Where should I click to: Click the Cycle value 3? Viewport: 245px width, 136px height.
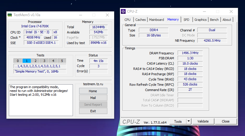click(x=99, y=66)
